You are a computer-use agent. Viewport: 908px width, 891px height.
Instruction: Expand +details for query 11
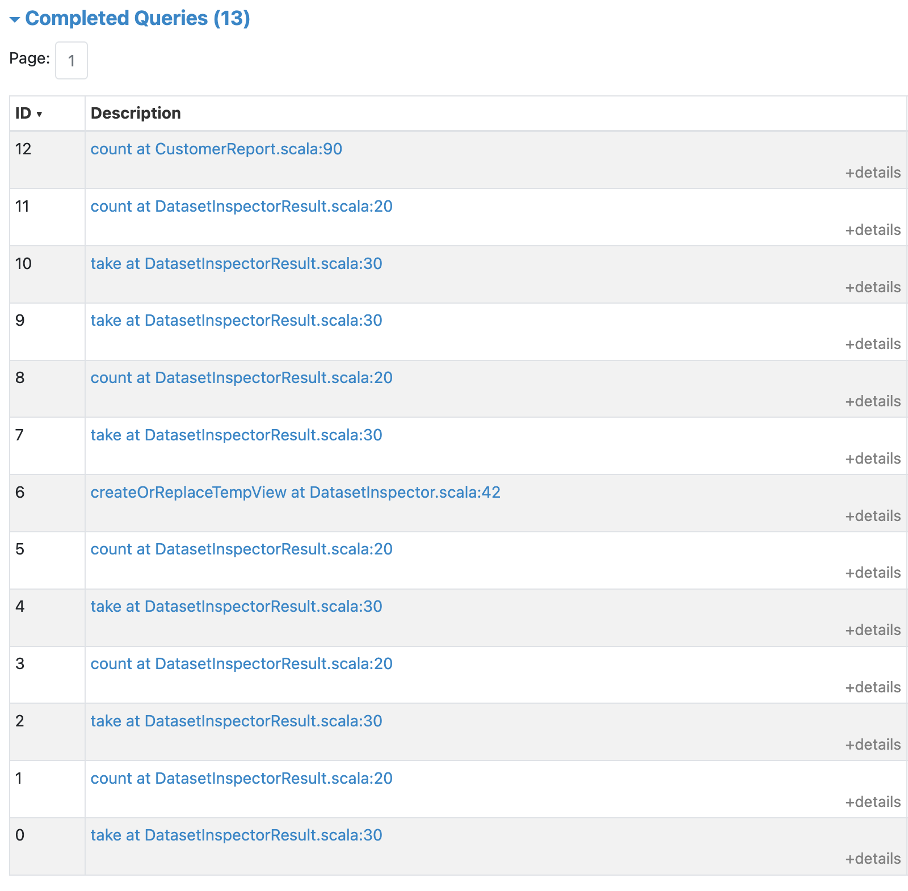pos(873,230)
